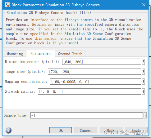Edit the Mapping coefficients input field
151x138 pixels.
[x=95, y=82]
